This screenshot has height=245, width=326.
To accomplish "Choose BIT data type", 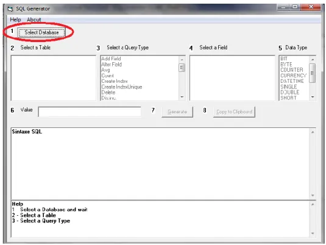I will [x=284, y=59].
